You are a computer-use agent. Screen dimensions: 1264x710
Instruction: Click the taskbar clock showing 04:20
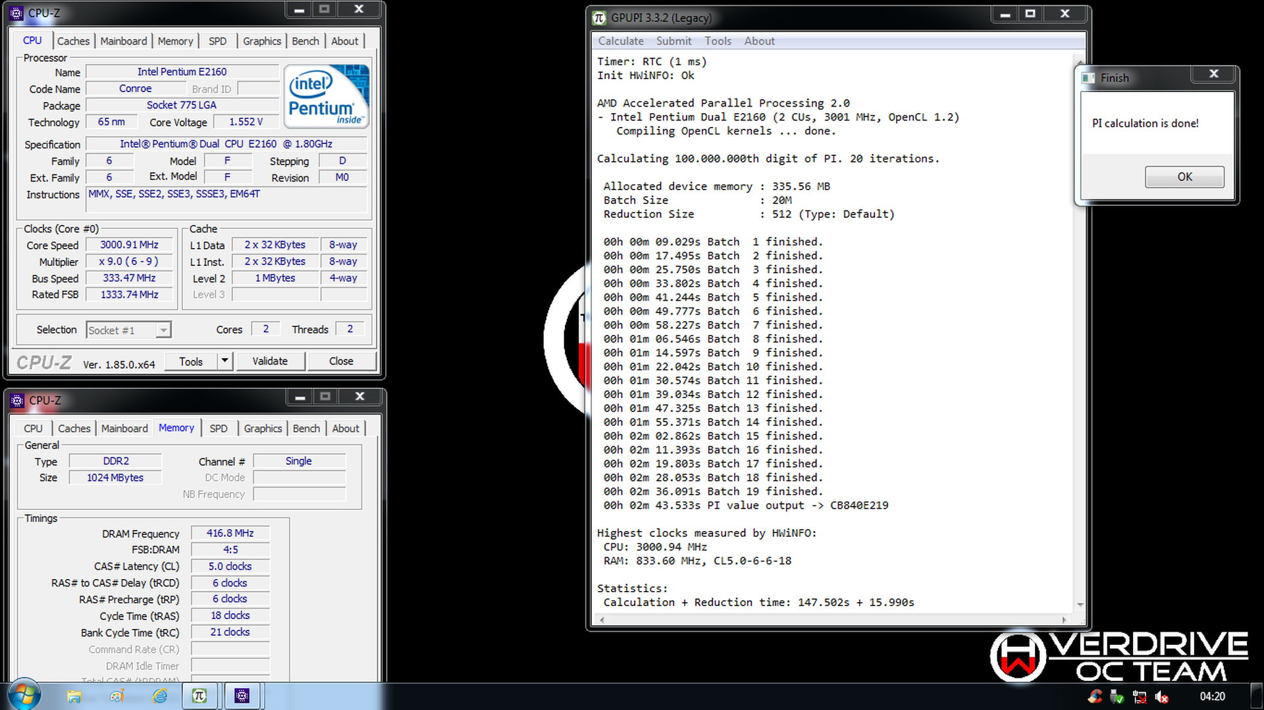click(x=1212, y=696)
